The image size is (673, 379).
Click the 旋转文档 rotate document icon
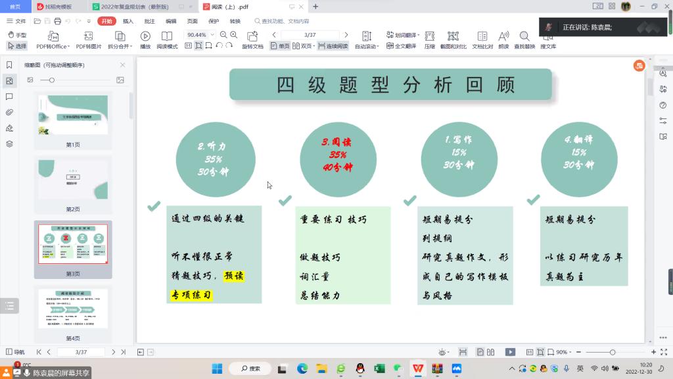pyautogui.click(x=252, y=38)
